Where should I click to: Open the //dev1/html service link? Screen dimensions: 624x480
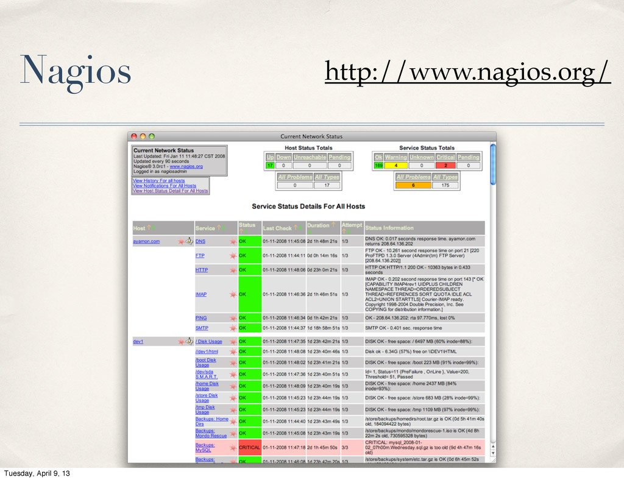(x=207, y=352)
